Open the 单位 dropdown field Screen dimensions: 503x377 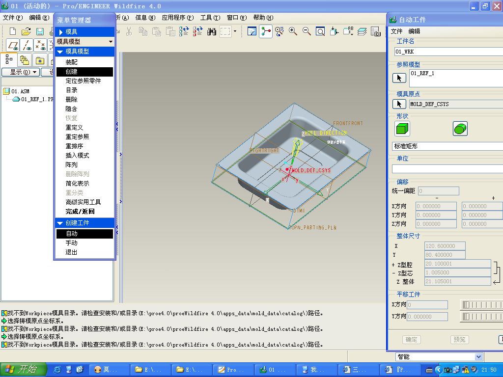(447, 169)
